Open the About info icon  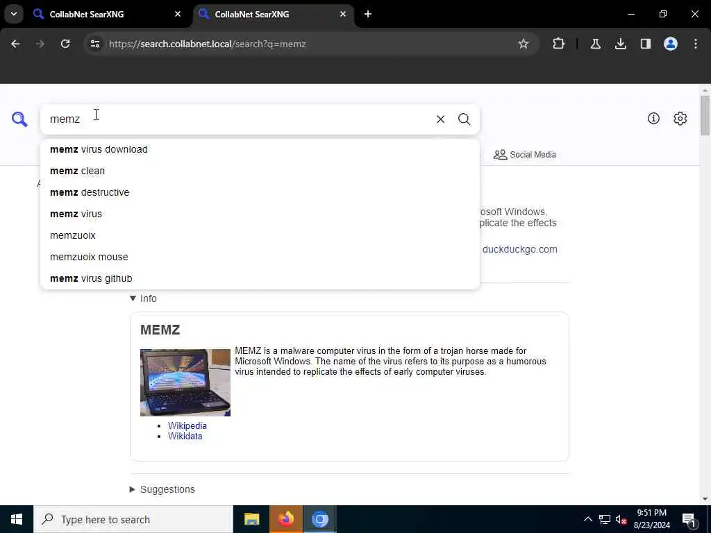(653, 118)
